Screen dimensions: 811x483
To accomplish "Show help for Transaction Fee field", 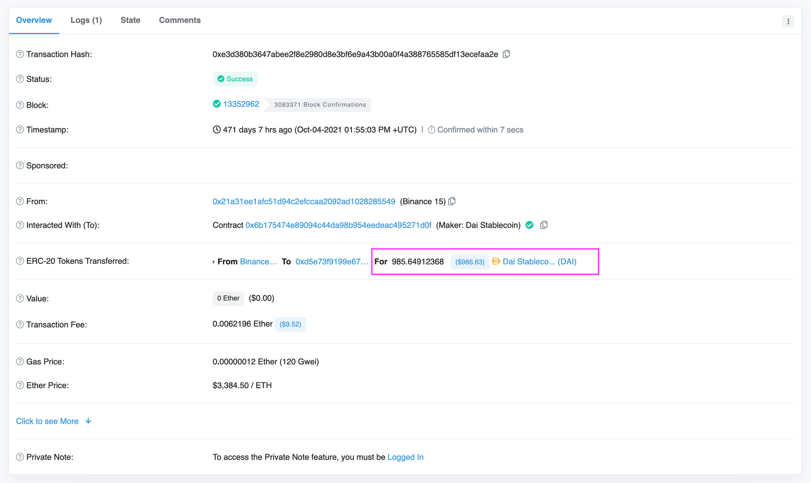I will pyautogui.click(x=20, y=324).
